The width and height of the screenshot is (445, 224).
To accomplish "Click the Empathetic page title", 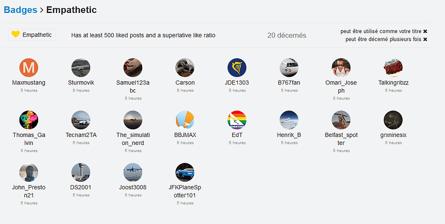I will click(71, 10).
